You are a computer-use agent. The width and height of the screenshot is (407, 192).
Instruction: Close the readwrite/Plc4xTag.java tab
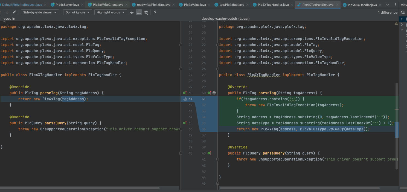pos(174,5)
